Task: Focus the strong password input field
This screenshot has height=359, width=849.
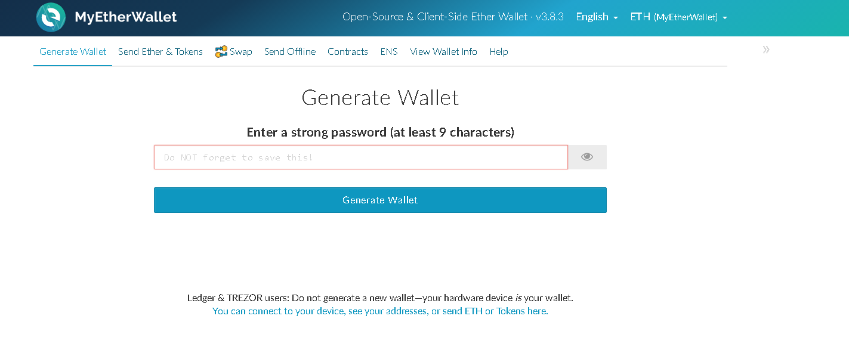Action: pyautogui.click(x=361, y=157)
